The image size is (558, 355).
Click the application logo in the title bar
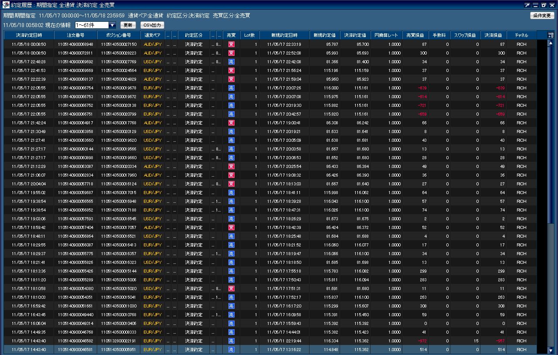click(x=6, y=5)
